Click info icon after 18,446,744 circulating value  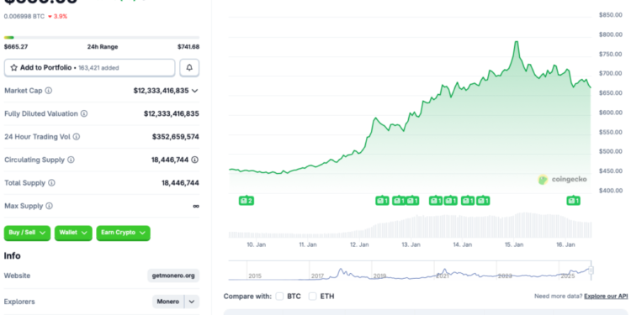[x=195, y=160]
